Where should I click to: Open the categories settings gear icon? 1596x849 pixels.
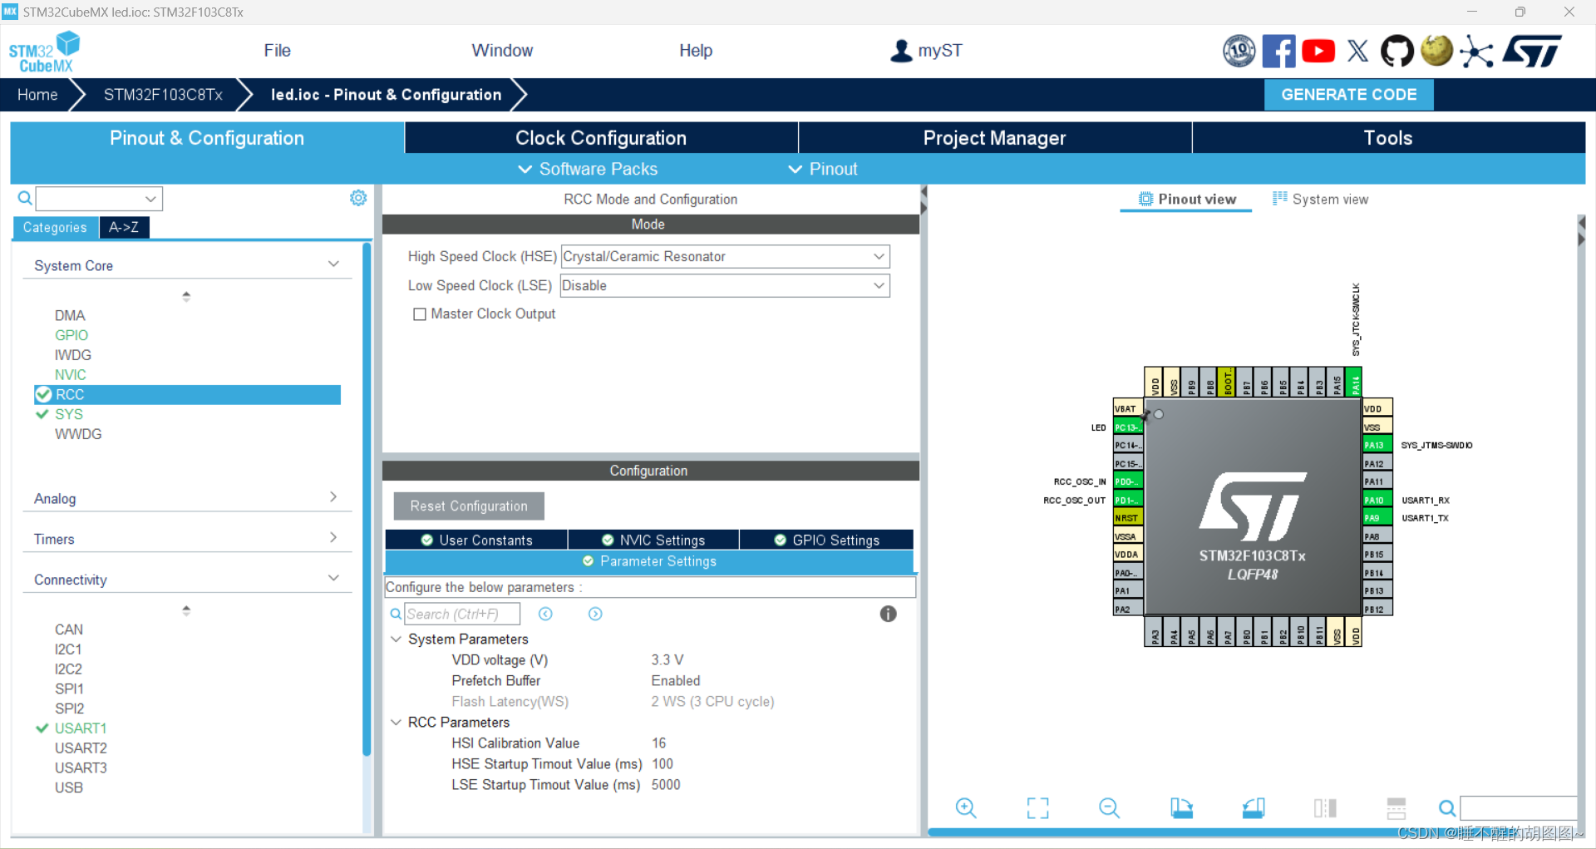click(358, 198)
